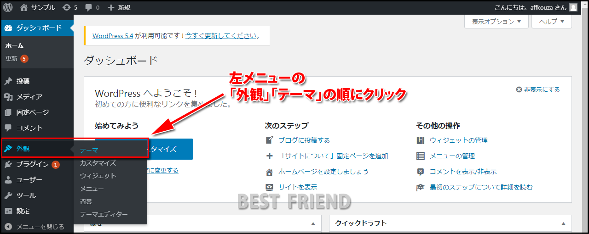Click the プラグイン update count badge
This screenshot has width=589, height=234.
56,165
